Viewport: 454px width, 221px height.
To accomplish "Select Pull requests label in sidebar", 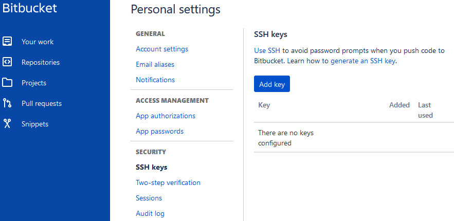I will point(42,103).
